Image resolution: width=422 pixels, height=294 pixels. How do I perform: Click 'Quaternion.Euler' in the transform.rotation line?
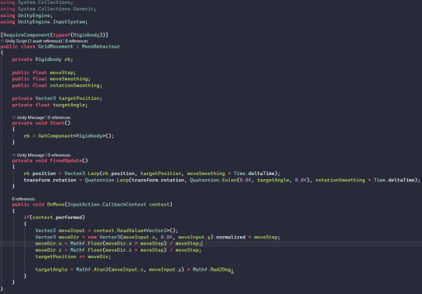[213, 180]
